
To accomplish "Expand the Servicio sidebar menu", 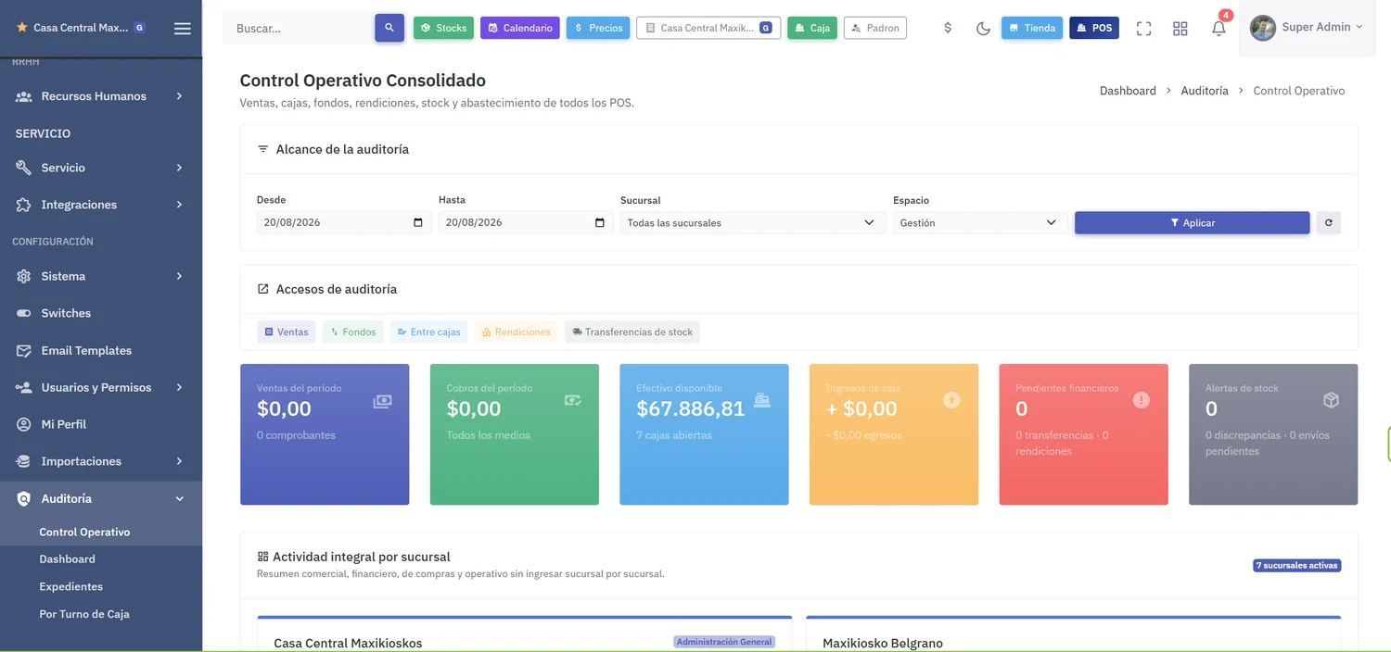I will click(x=100, y=168).
